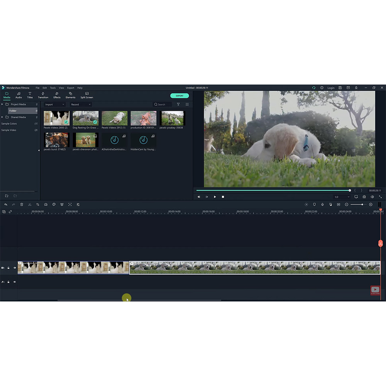Click the EXPORT button

(179, 96)
